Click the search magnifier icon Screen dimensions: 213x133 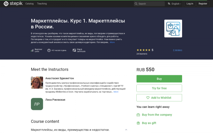tap(136, 4)
